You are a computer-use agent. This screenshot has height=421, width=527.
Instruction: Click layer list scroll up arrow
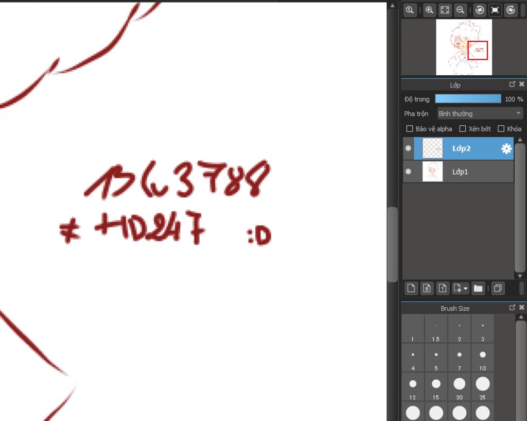(x=520, y=139)
